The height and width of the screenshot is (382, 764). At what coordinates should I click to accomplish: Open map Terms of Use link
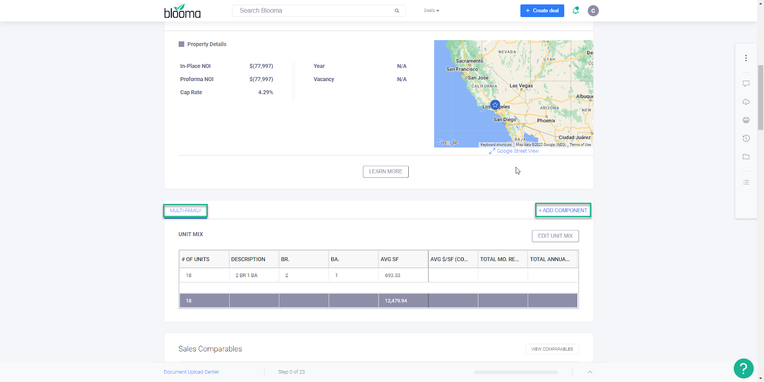580,145
